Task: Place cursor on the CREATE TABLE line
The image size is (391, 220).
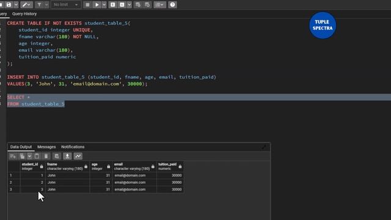Action: (x=68, y=23)
